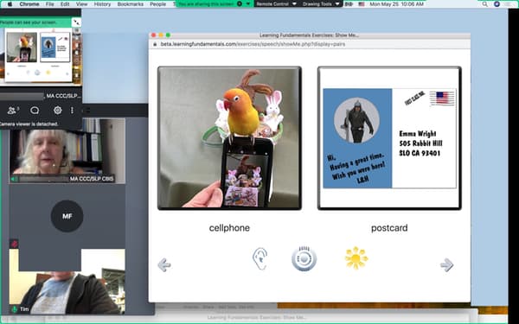Click the yellow sun reward icon

pyautogui.click(x=356, y=257)
